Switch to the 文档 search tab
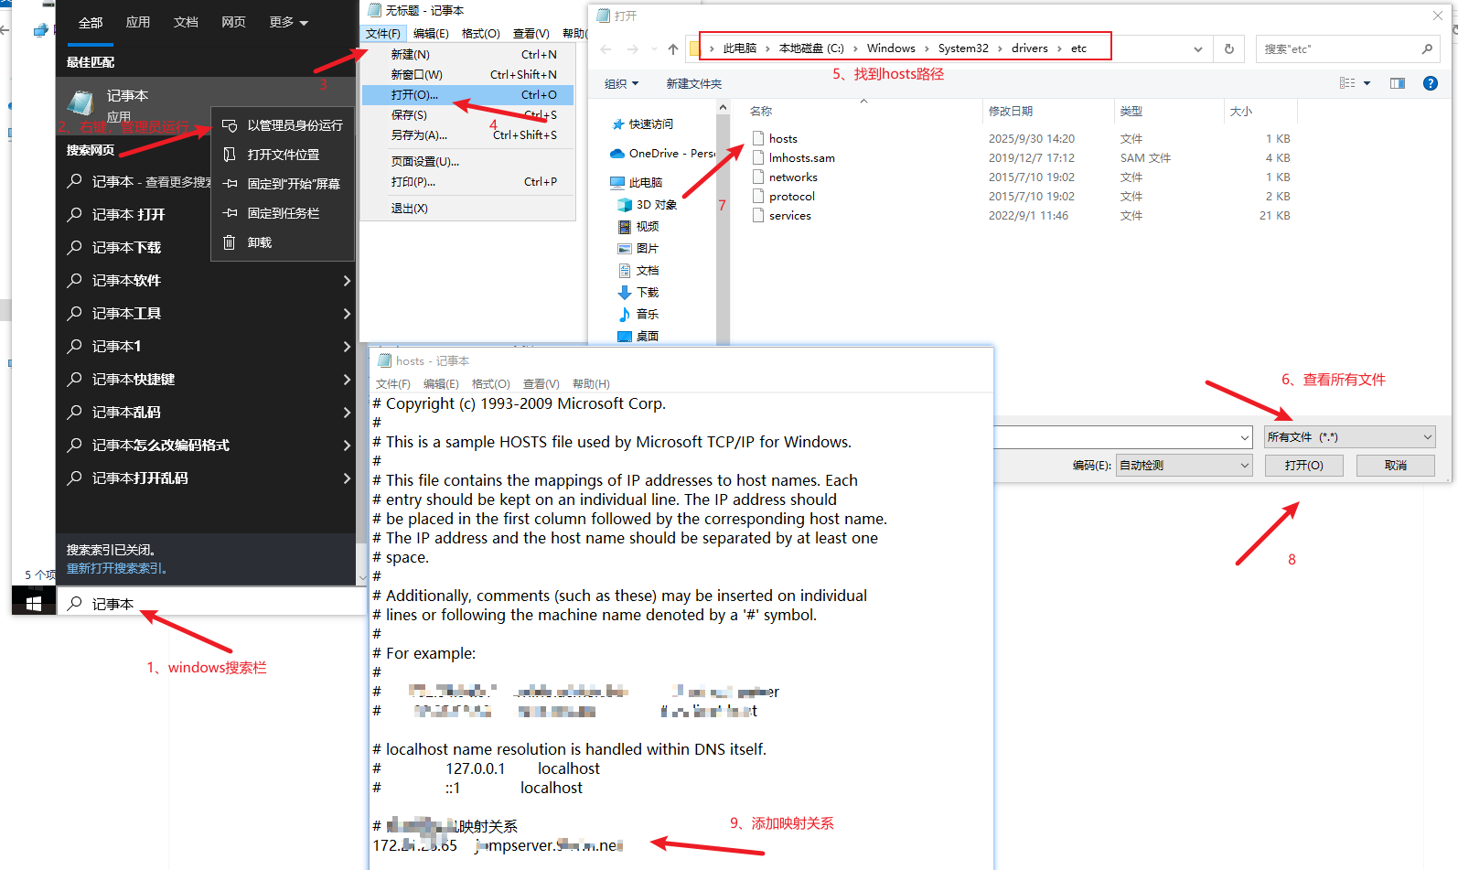This screenshot has height=870, width=1458. pos(186,22)
